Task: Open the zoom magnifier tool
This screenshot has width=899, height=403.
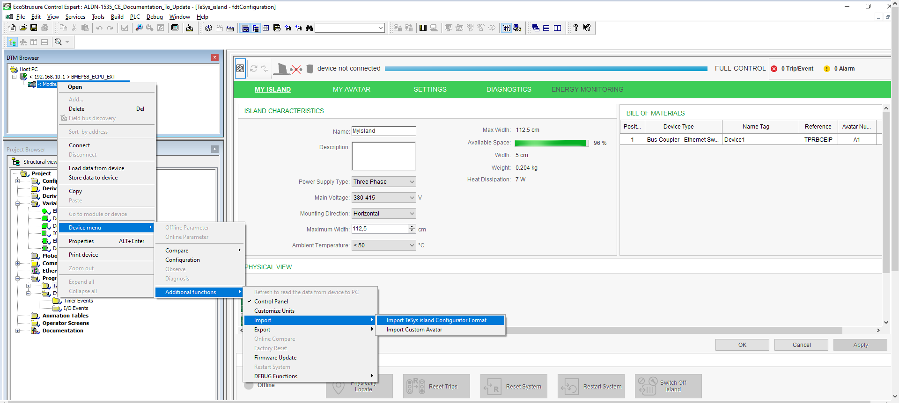Action: click(x=58, y=42)
